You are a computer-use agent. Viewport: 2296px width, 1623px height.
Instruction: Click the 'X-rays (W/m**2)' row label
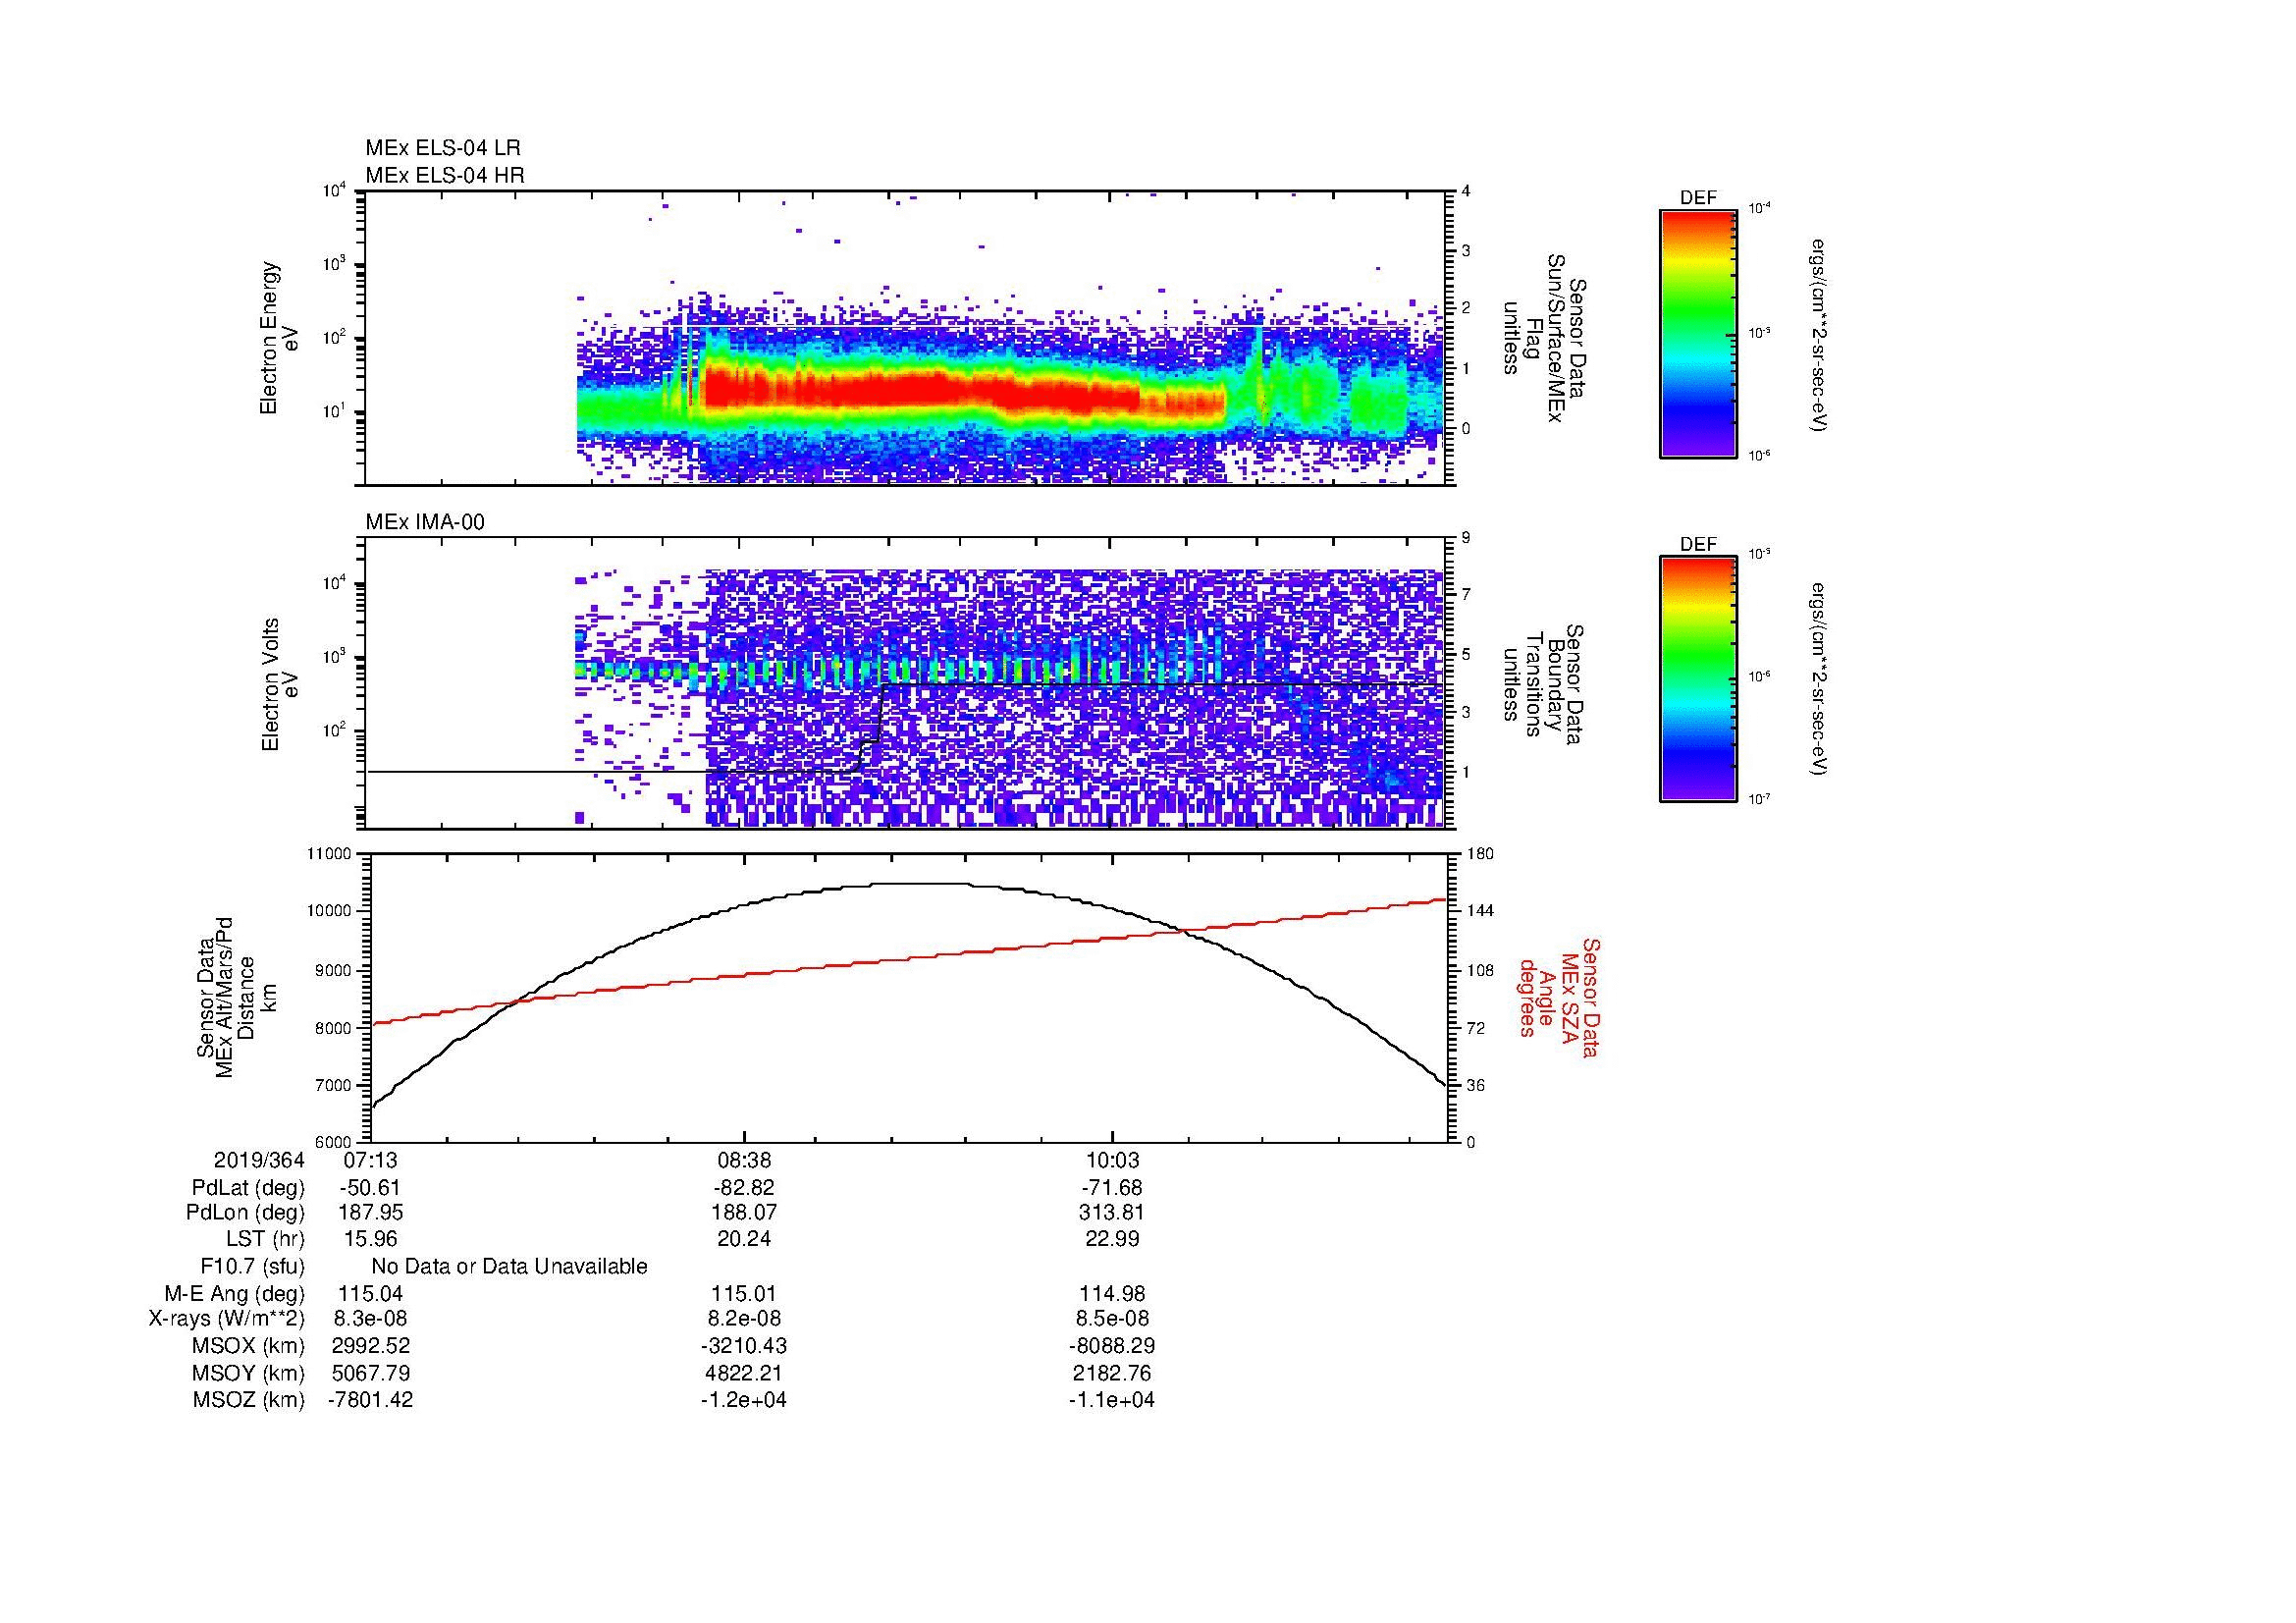pyautogui.click(x=226, y=1319)
